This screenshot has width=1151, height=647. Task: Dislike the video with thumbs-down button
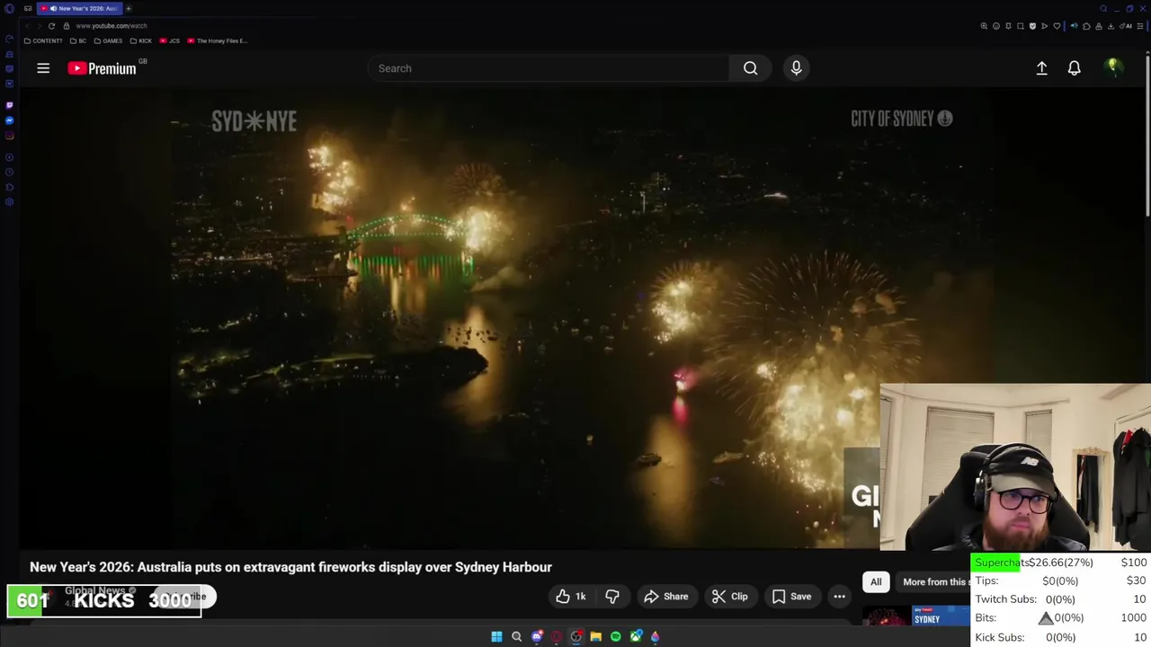point(612,597)
